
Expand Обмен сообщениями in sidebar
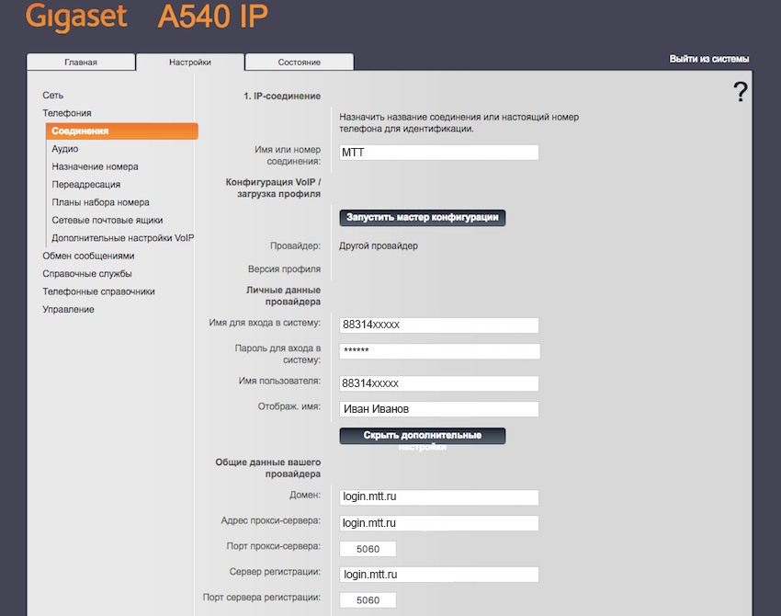pos(88,256)
